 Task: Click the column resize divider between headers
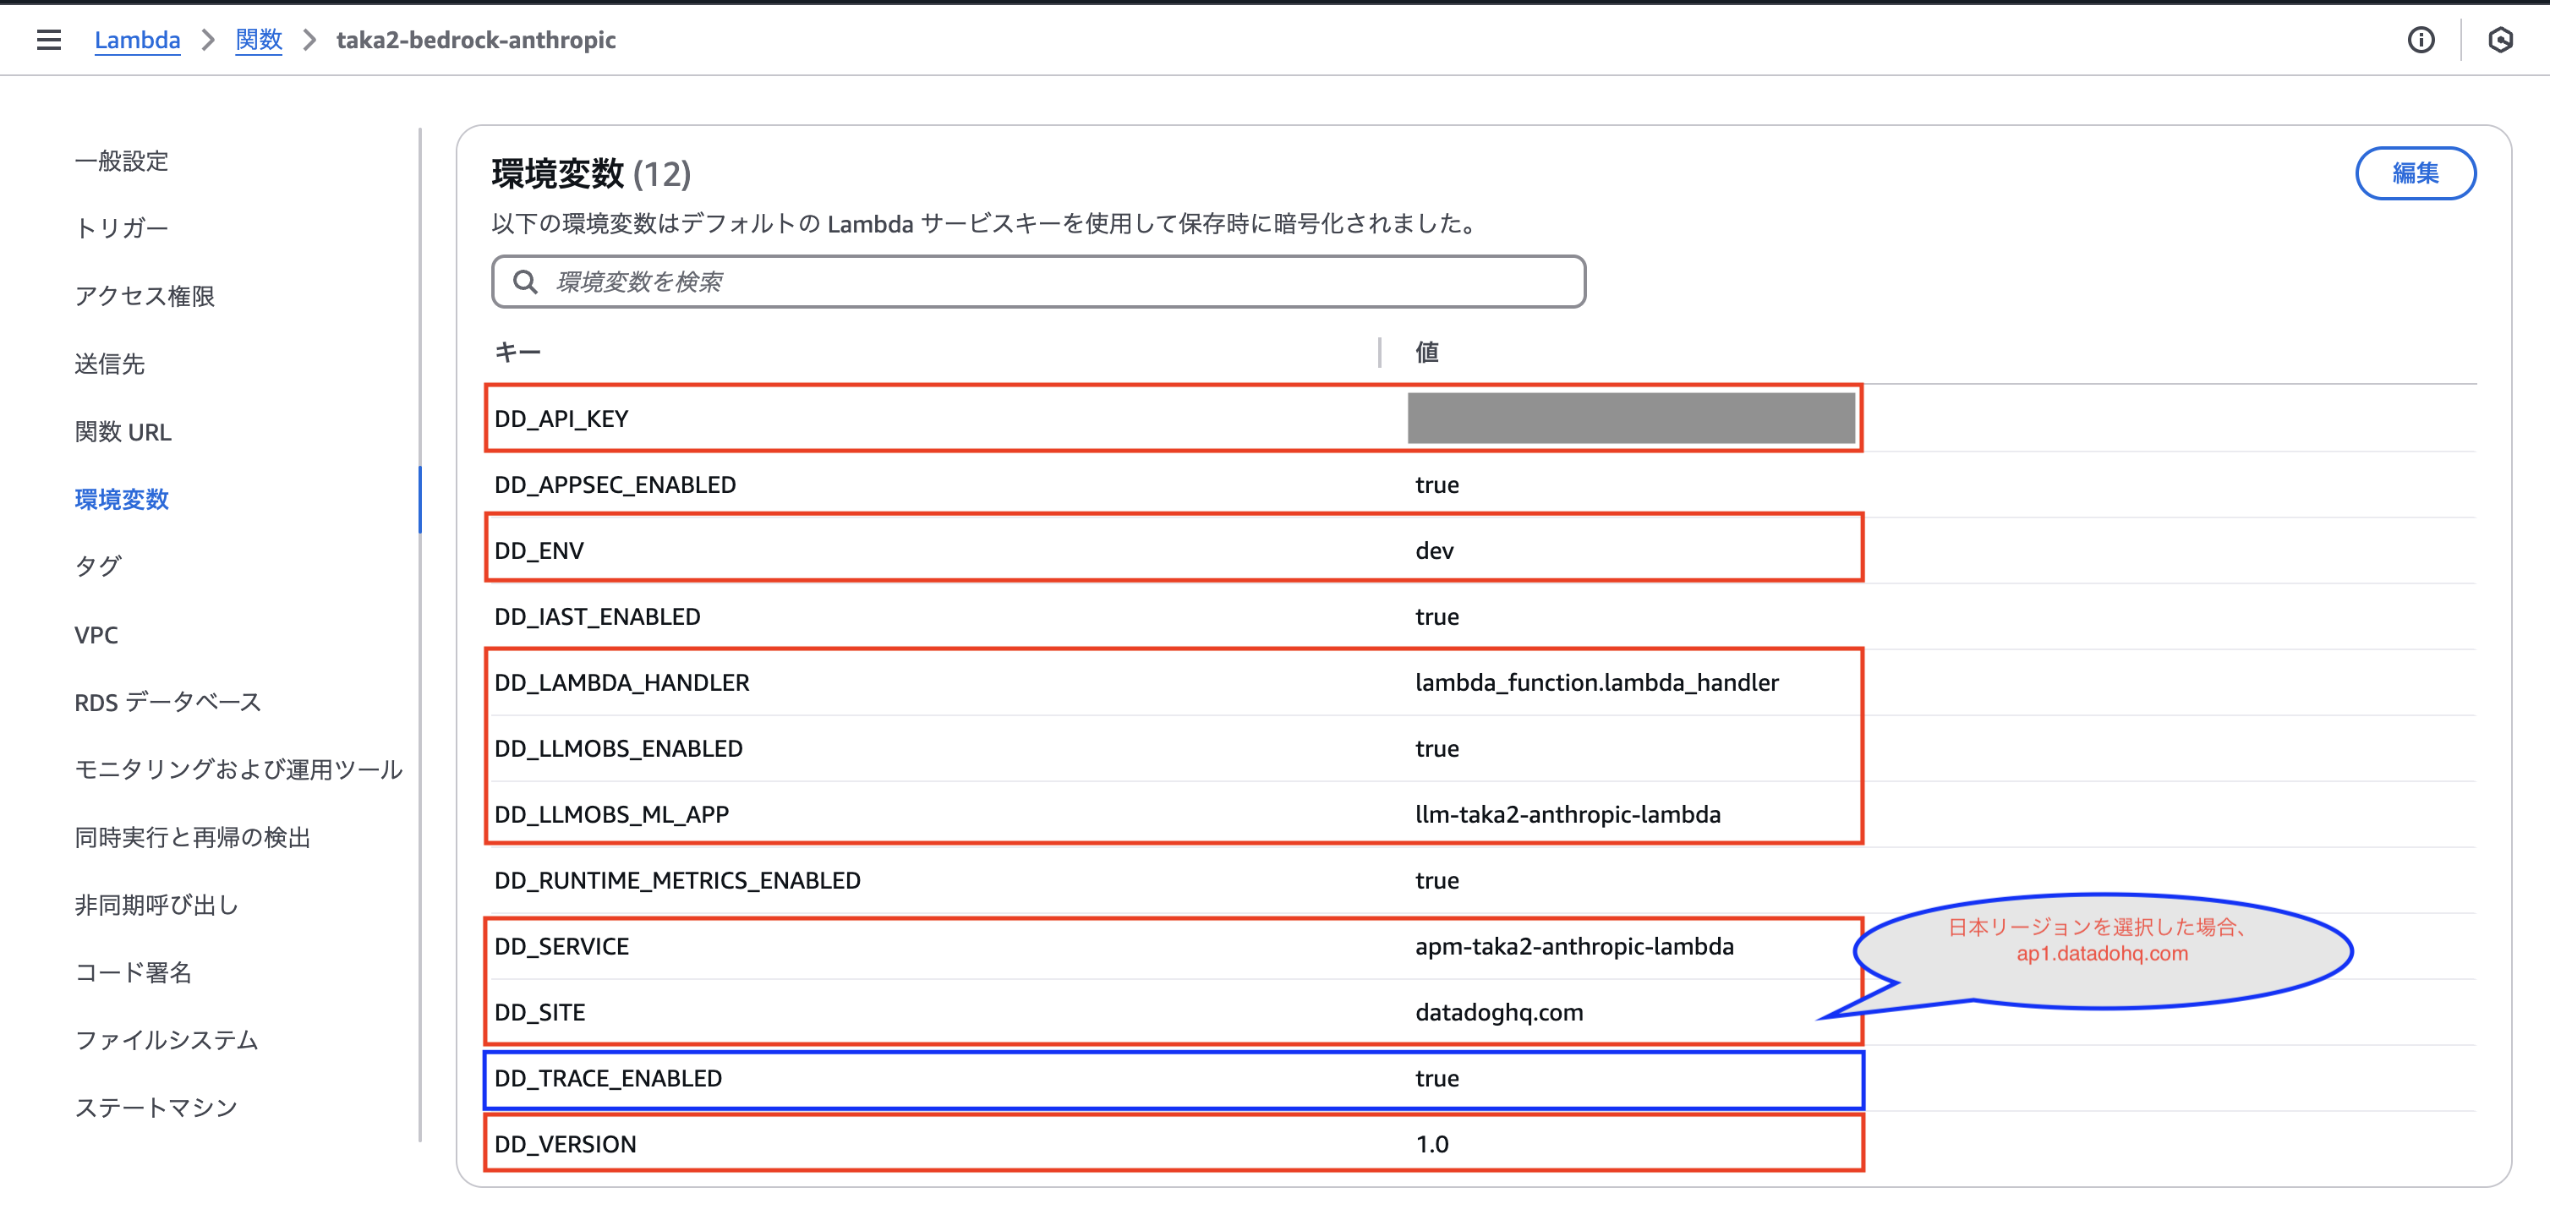(1379, 353)
